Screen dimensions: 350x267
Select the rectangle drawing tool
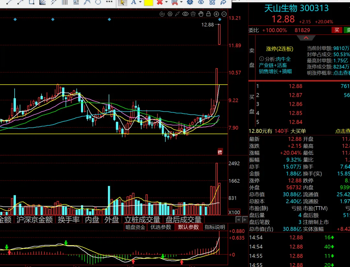click(31, 2)
